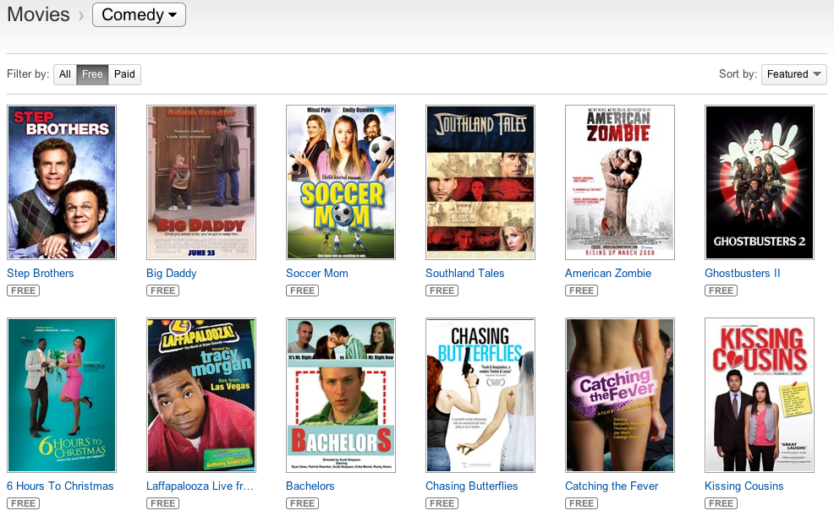This screenshot has width=834, height=516.
Task: Click the Catching the Fever title link
Action: (x=612, y=486)
